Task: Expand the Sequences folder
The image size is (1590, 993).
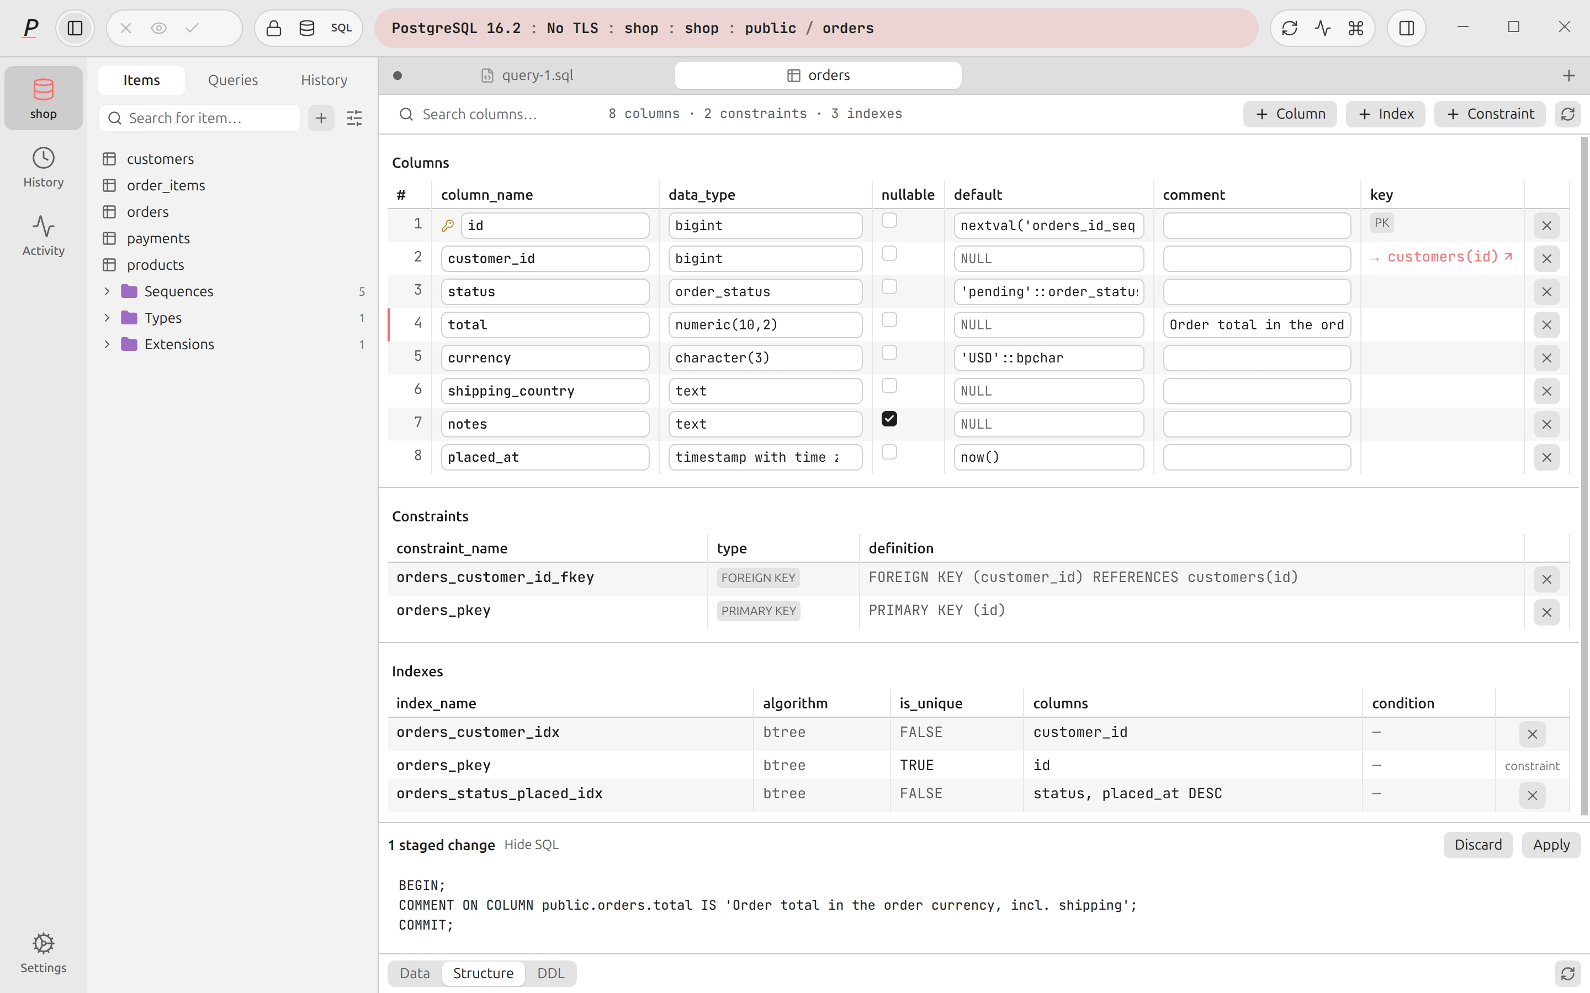Action: 107,291
